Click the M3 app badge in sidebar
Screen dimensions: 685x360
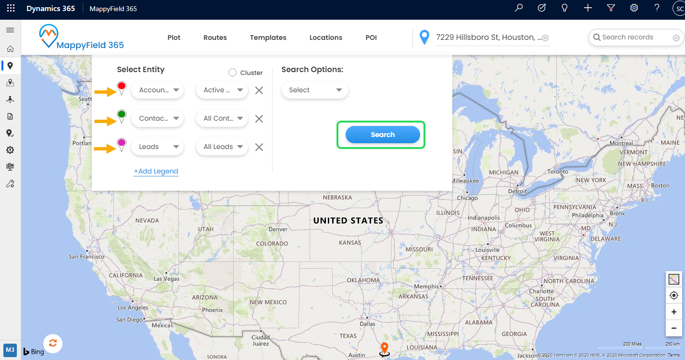(10, 349)
